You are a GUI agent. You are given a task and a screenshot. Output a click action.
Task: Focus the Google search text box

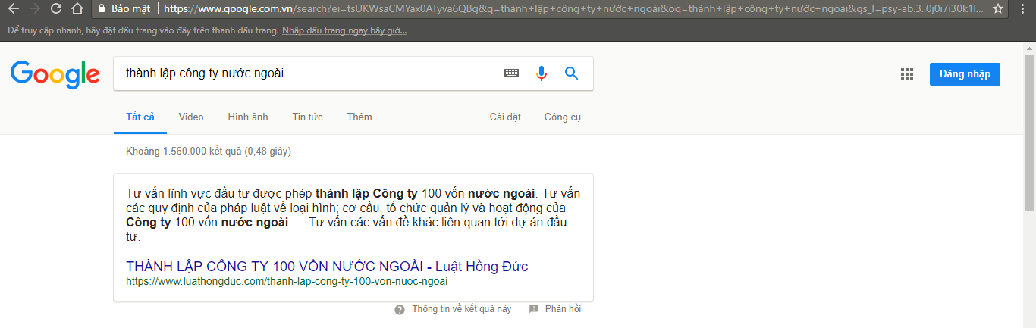coord(303,73)
